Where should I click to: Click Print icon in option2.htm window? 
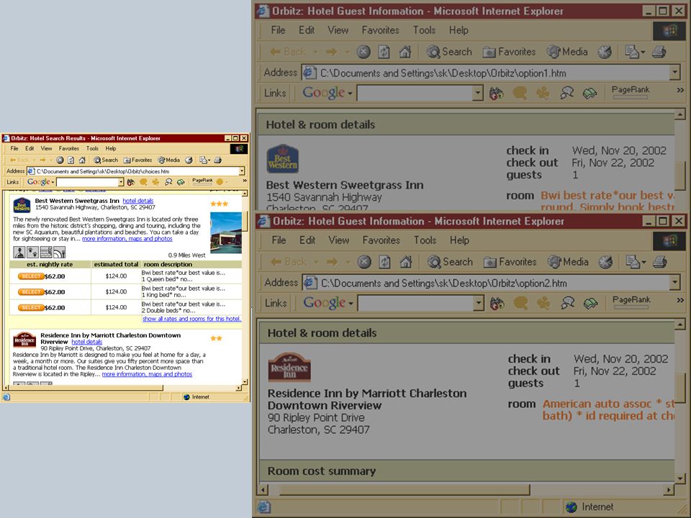(660, 262)
